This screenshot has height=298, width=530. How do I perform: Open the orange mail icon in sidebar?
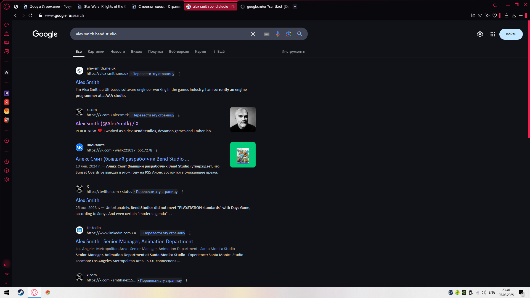point(7,111)
